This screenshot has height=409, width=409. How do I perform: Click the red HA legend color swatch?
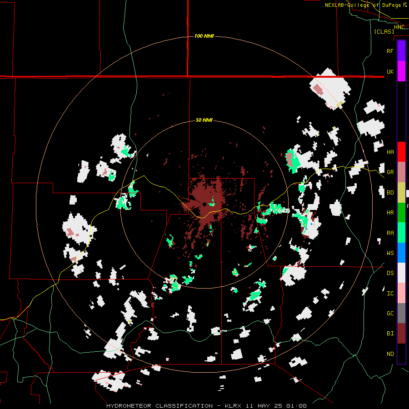401,152
